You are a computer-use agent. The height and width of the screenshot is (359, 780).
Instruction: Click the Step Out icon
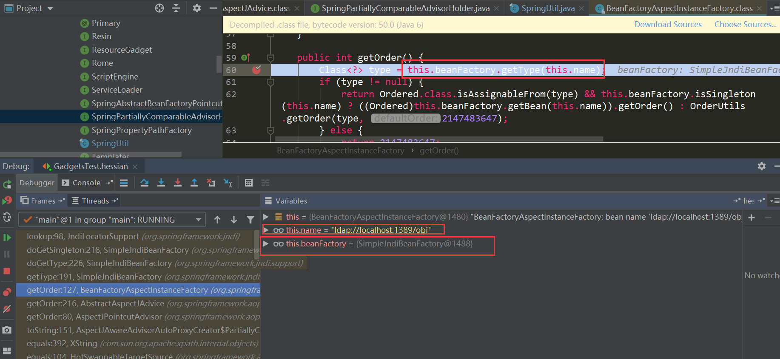(194, 183)
